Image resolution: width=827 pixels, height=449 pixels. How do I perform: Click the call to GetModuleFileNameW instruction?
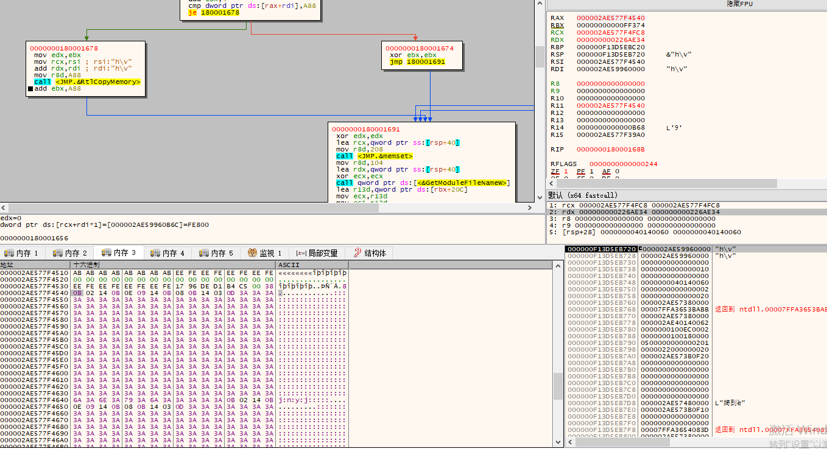point(423,183)
